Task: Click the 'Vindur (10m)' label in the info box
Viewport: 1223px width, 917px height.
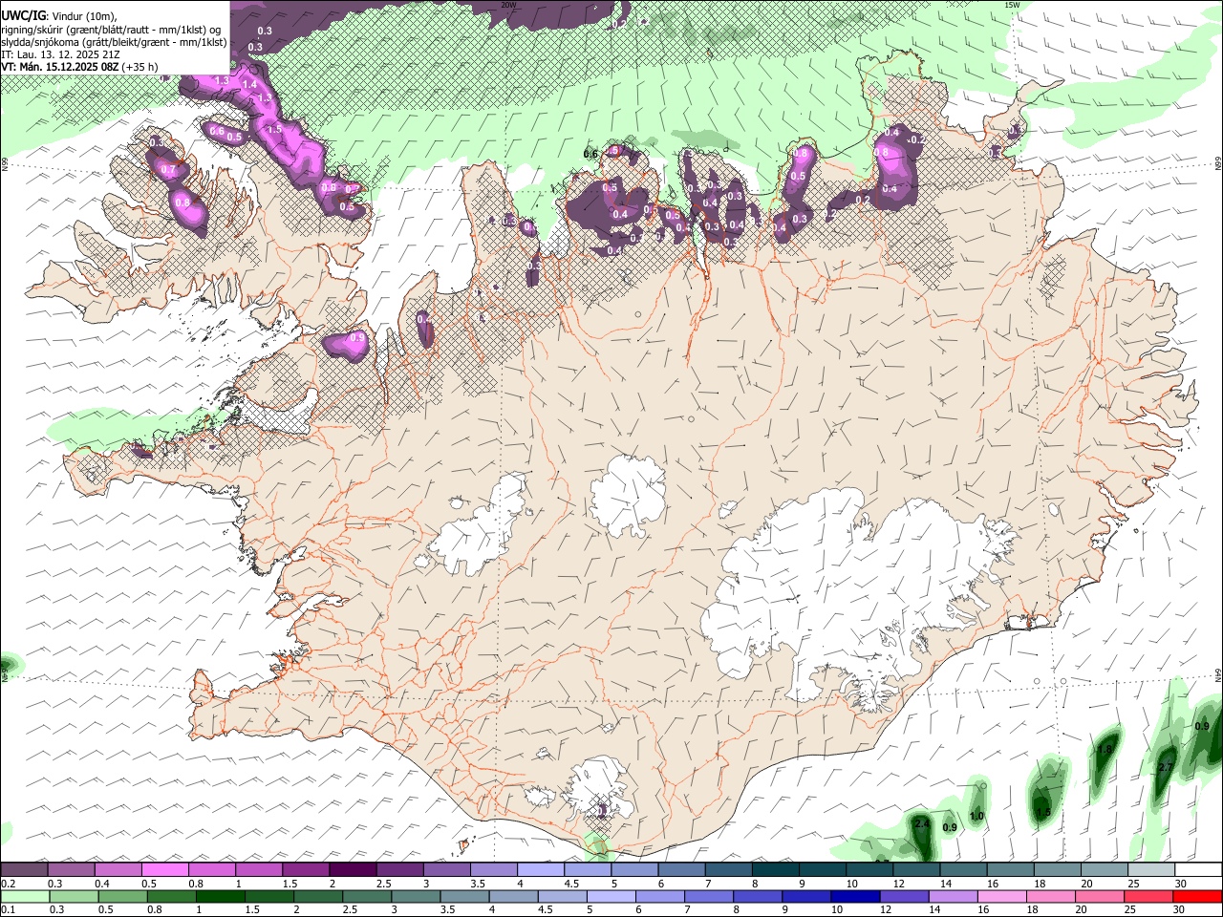Action: pyautogui.click(x=81, y=16)
